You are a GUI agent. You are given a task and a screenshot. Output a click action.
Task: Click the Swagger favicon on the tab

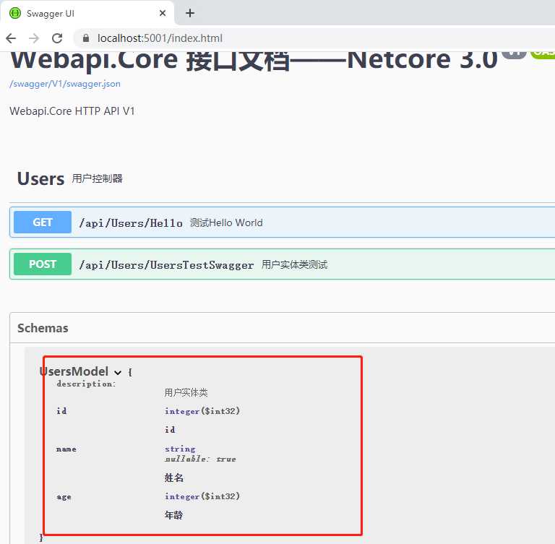[x=15, y=13]
